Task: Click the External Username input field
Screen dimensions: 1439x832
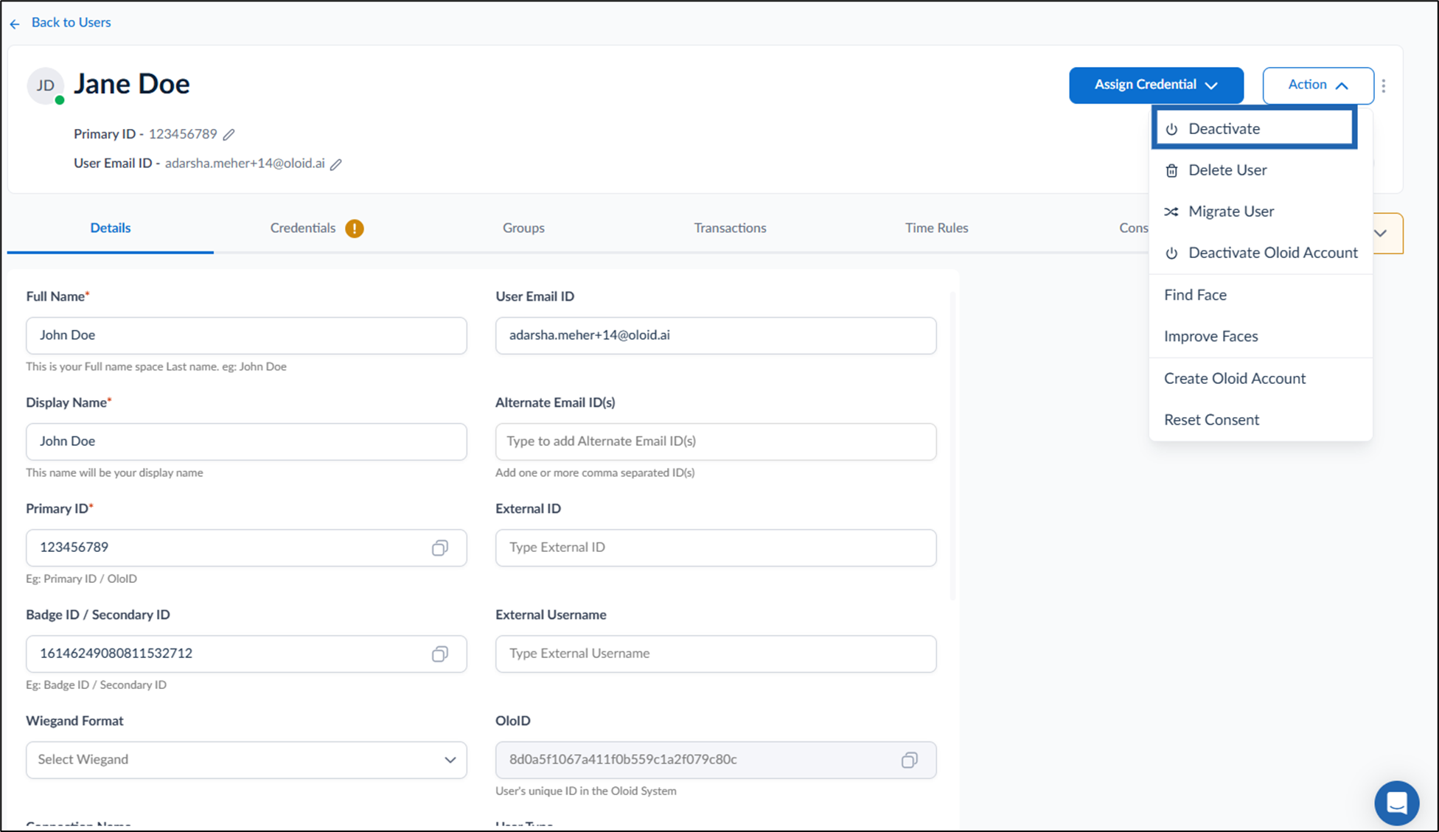Action: tap(716, 654)
